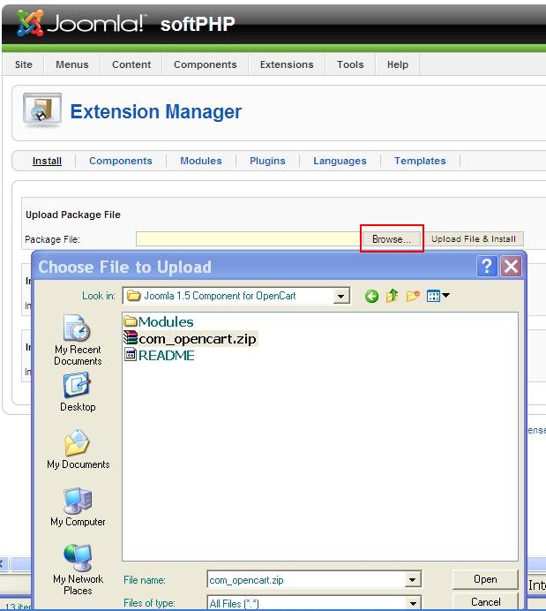Select the Modules folder icon
The width and height of the screenshot is (546, 611).
[131, 321]
